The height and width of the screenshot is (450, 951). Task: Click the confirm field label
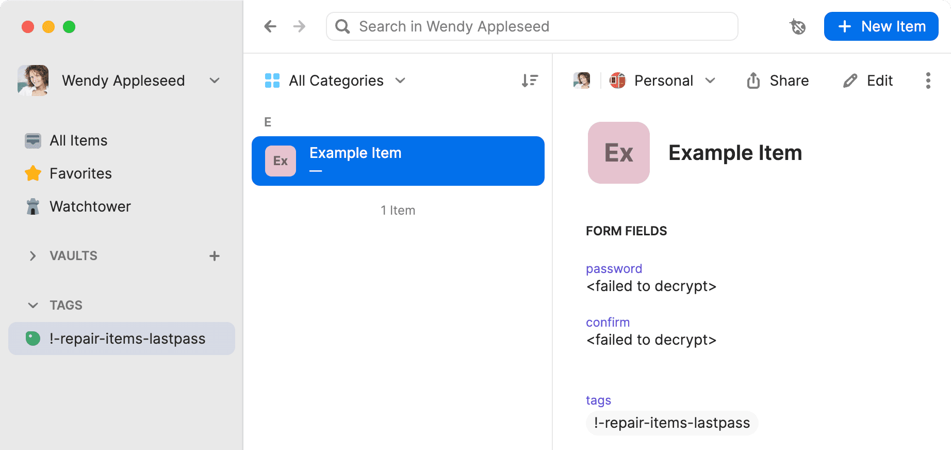pyautogui.click(x=608, y=323)
